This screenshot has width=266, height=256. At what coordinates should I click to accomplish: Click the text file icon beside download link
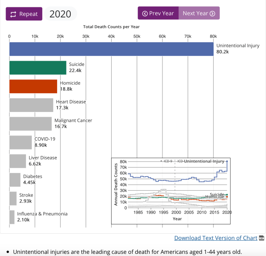coord(262,238)
